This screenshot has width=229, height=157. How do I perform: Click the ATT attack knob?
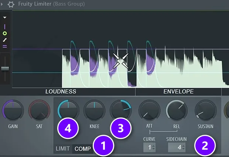150,110
